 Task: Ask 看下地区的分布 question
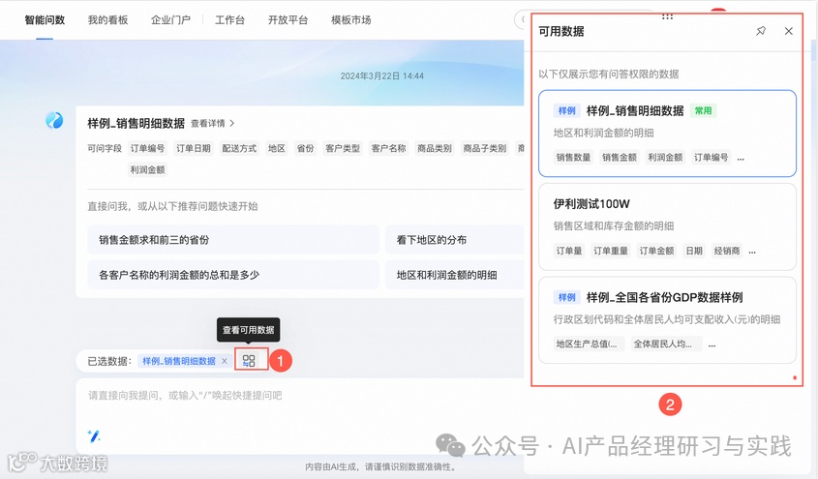click(454, 240)
